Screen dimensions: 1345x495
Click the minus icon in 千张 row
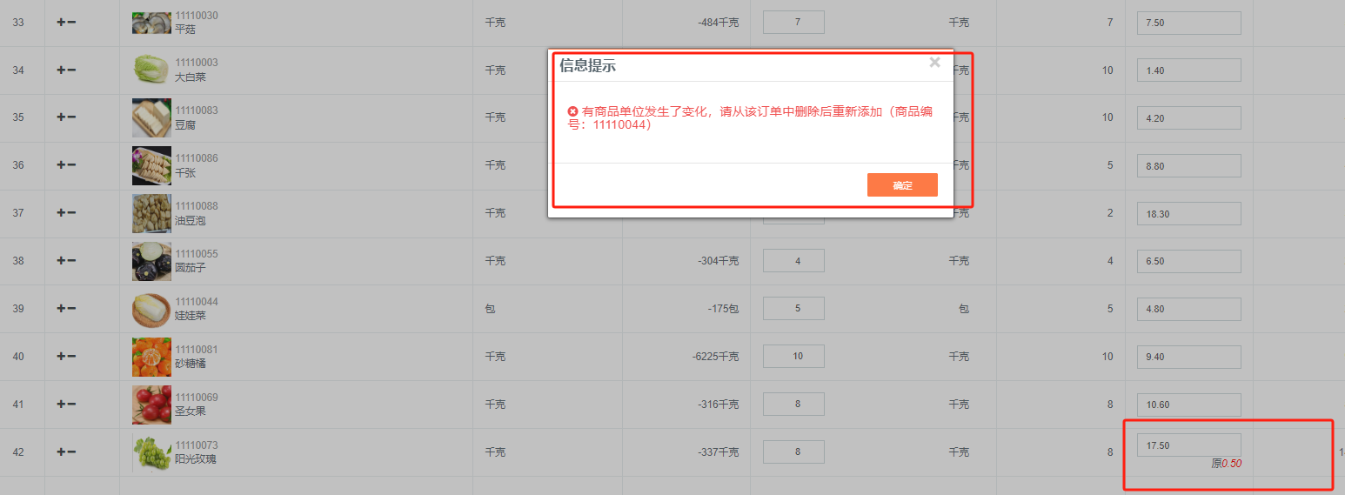(71, 165)
